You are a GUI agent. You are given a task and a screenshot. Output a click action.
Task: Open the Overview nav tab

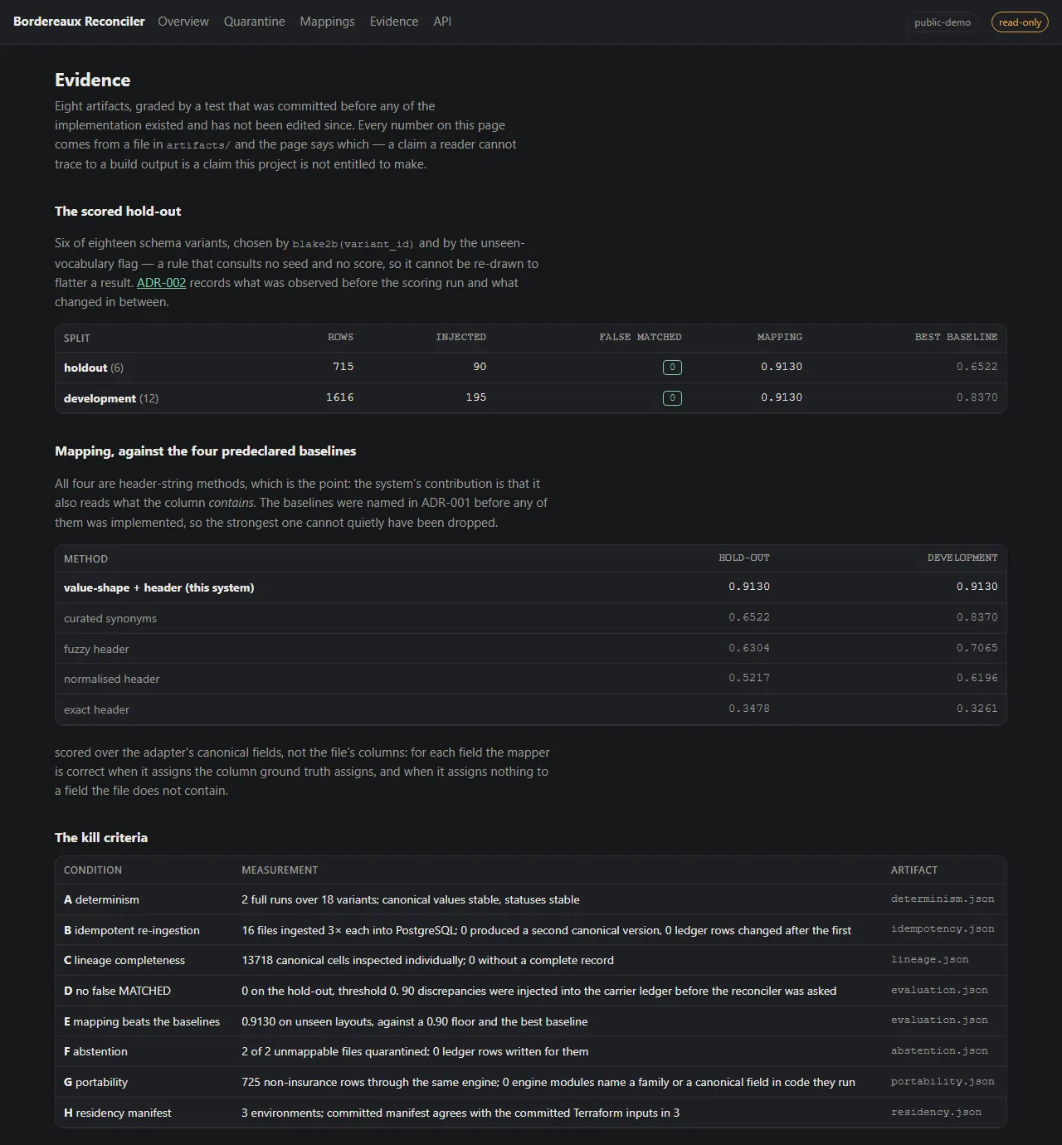[x=183, y=22]
